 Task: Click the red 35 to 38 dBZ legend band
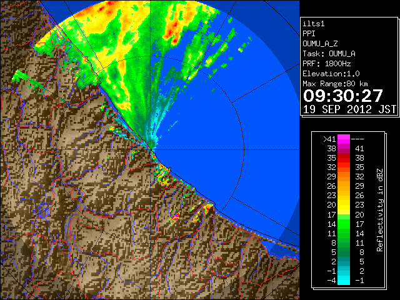pos(344,158)
